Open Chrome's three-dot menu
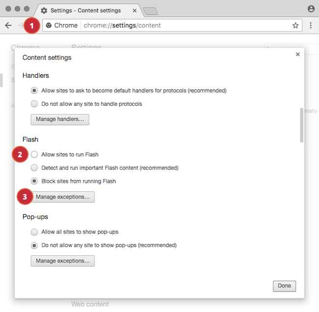The height and width of the screenshot is (312, 319). [x=311, y=25]
